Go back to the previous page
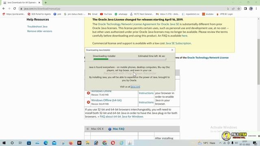260x146 pixels. [x=4, y=9]
